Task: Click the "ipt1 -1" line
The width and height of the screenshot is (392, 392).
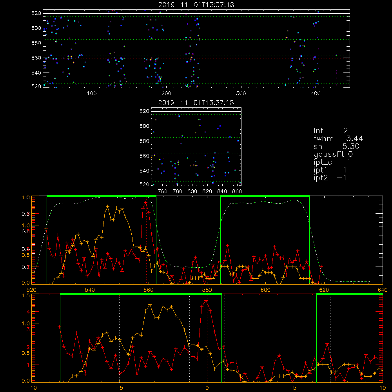Action: 330,170
